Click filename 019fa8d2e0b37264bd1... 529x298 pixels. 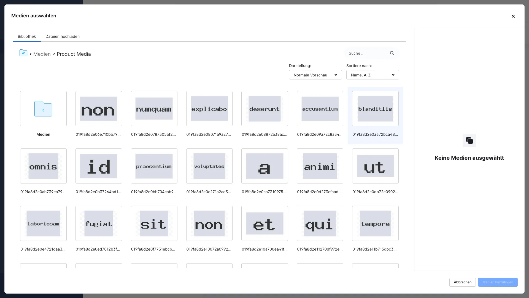coord(98,192)
